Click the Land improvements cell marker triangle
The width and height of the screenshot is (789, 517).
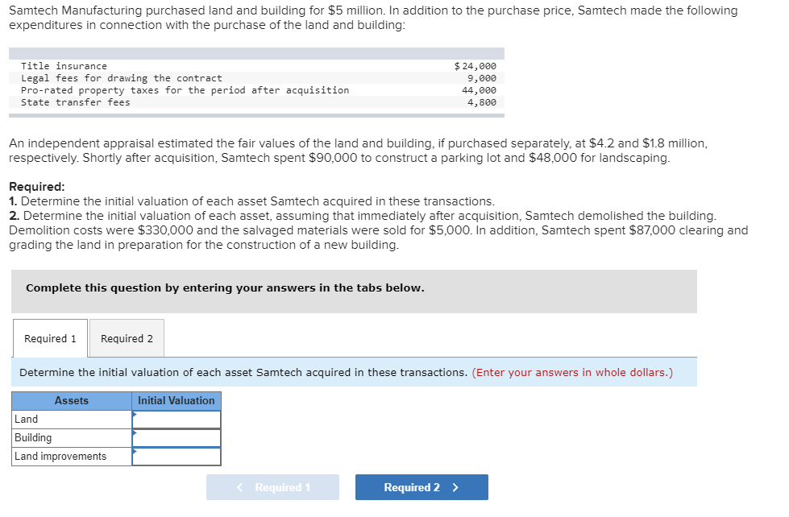pos(136,453)
